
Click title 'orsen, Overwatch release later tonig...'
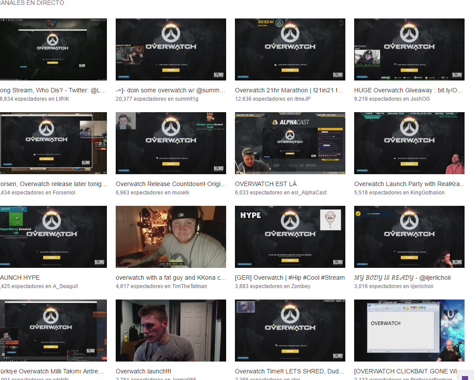pos(54,184)
